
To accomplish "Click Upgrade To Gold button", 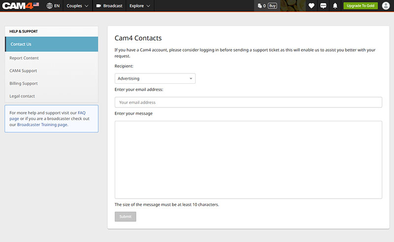I will [361, 6].
